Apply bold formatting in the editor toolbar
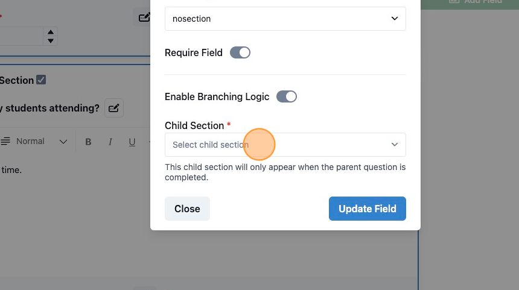The width and height of the screenshot is (519, 290). pos(88,142)
